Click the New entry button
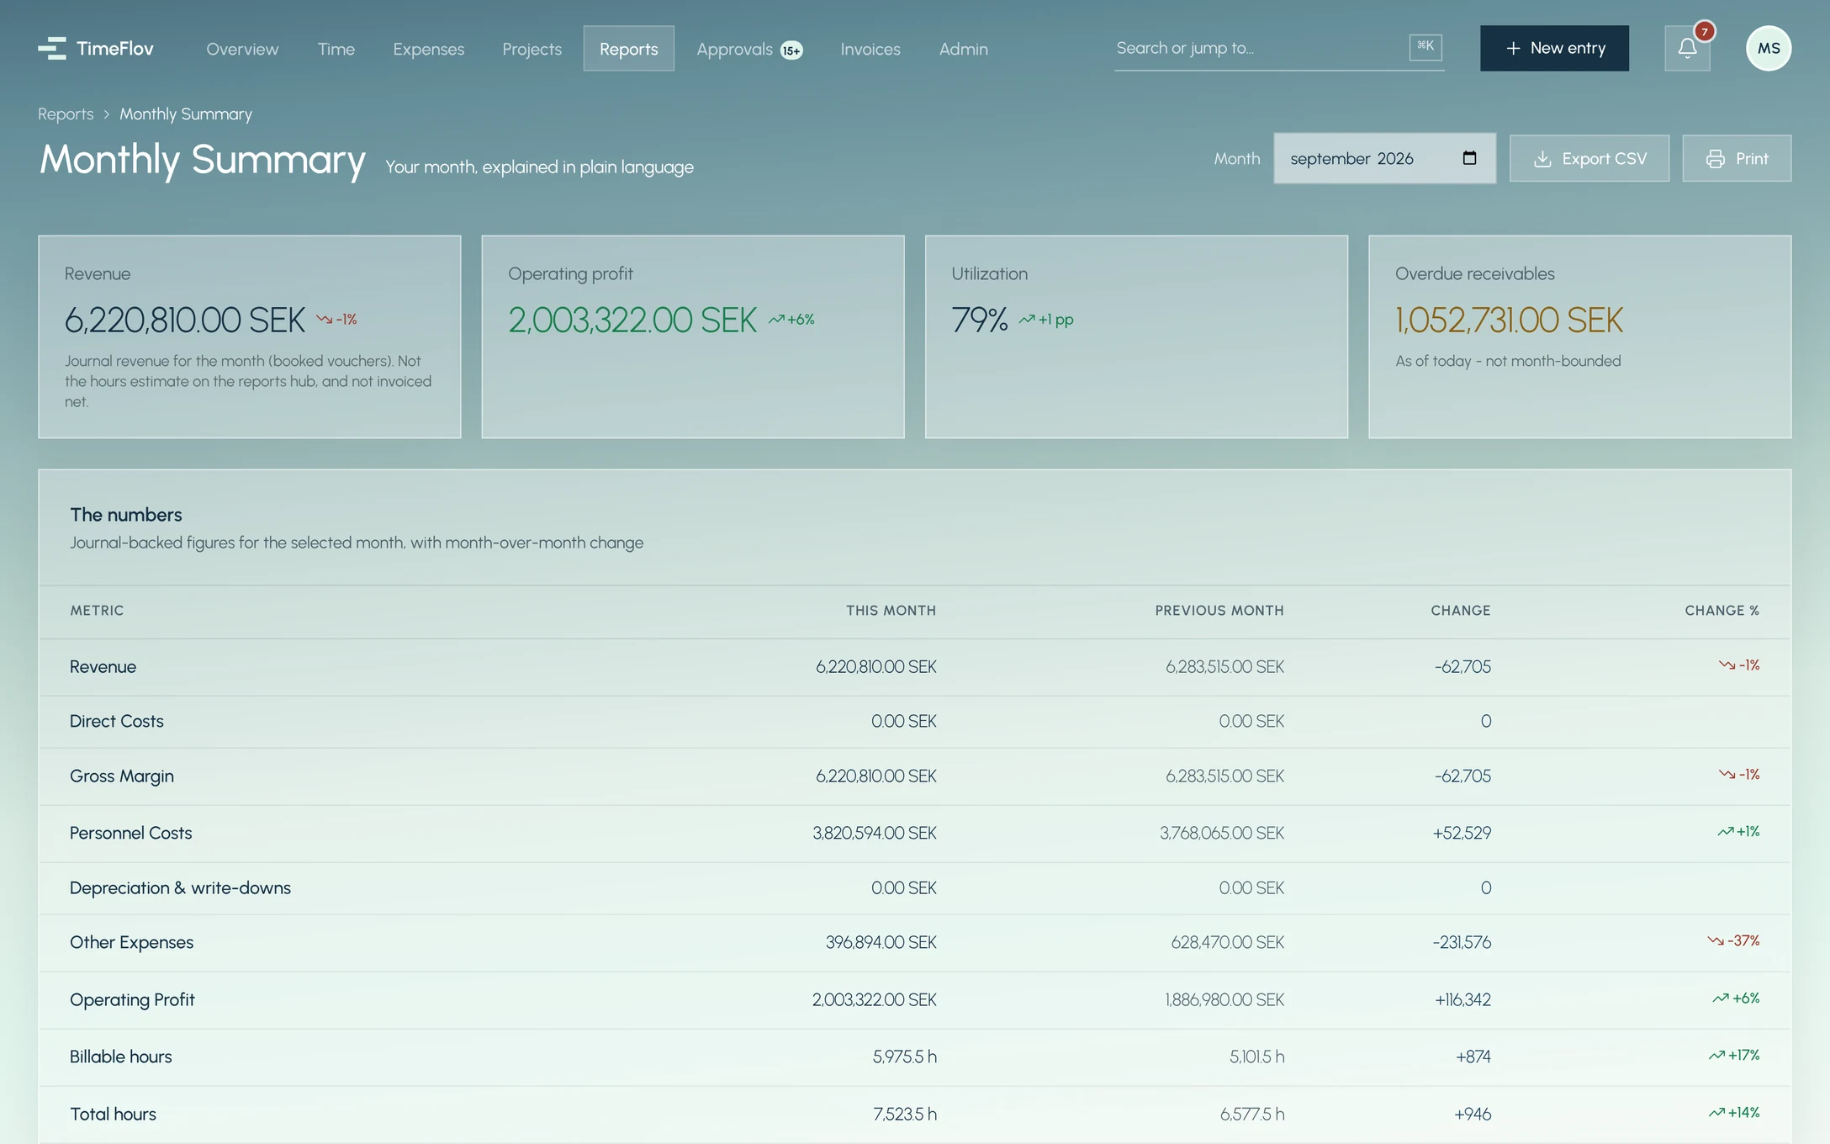This screenshot has width=1830, height=1144. (x=1554, y=48)
